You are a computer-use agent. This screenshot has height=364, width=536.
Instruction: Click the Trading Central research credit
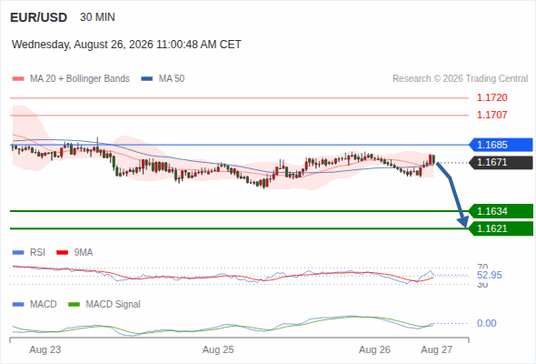pos(460,79)
